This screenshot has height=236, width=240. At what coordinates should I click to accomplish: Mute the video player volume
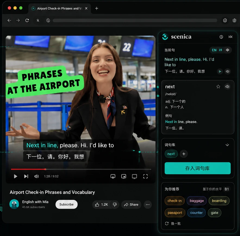tap(36, 176)
